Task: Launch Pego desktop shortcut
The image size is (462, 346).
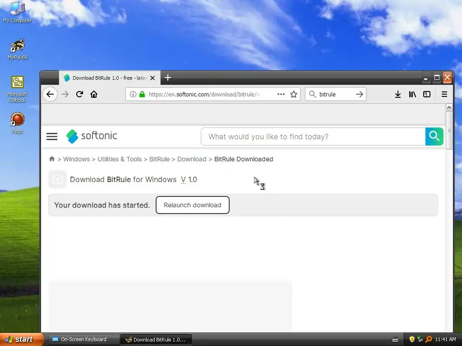Action: coord(17,123)
